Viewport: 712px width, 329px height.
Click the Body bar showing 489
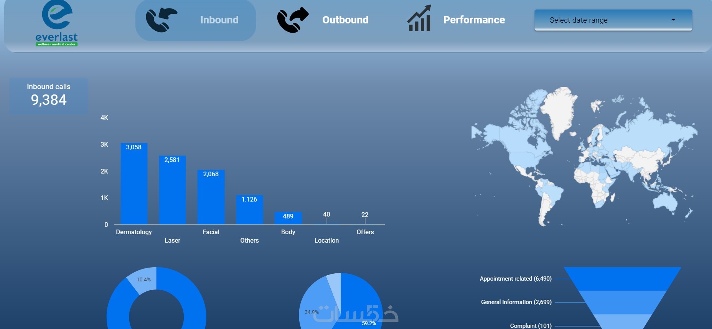288,218
